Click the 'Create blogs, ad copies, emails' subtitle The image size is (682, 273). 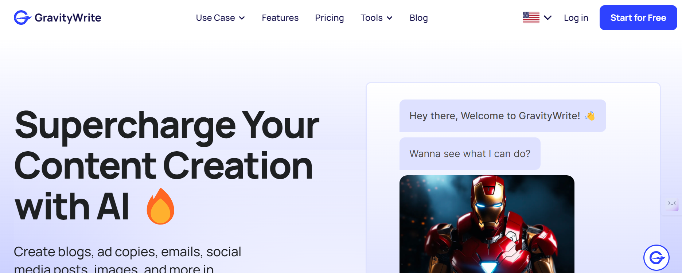[128, 260]
